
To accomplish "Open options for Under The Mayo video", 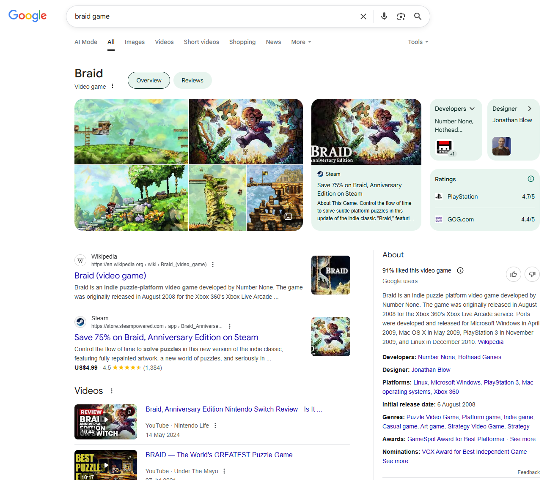I will (x=224, y=471).
